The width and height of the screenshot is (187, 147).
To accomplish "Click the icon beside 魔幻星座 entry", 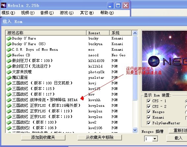I will (9, 78).
